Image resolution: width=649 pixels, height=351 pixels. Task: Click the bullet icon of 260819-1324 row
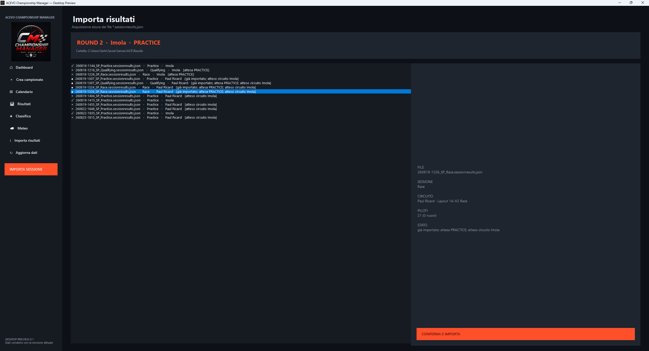72,88
